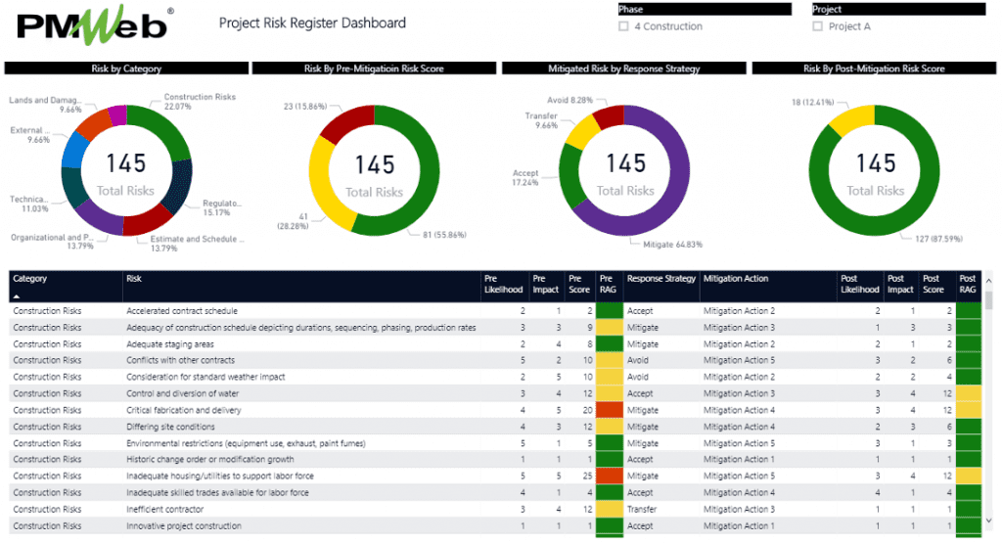Click table scrollbar up arrow
Image resolution: width=1002 pixels, height=544 pixels.
988,281
